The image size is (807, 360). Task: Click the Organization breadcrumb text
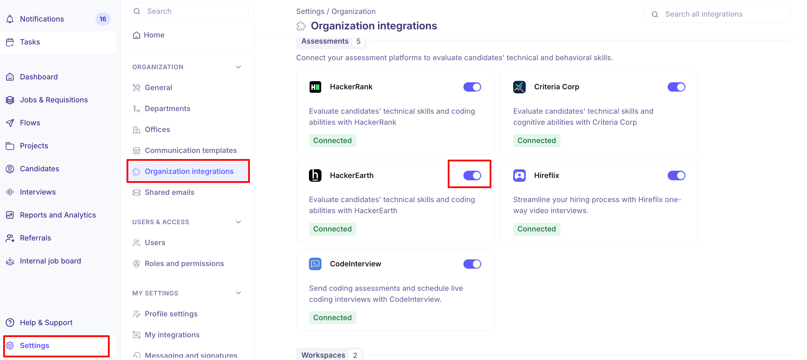353,12
